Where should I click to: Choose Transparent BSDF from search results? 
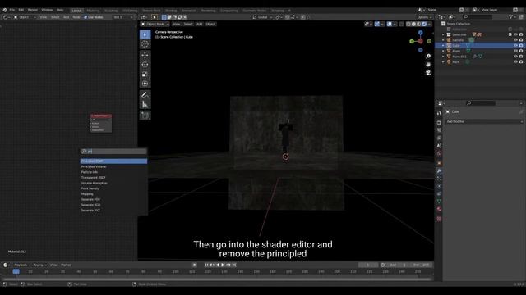113,178
